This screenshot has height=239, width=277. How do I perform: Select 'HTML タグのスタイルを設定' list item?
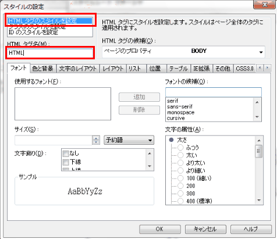(x=50, y=21)
